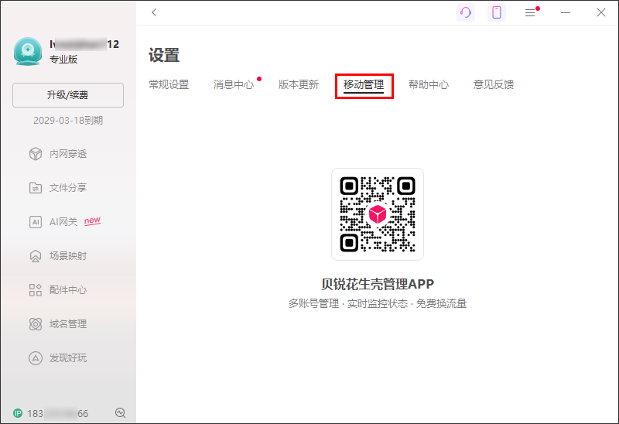Open the 文件分享 section

click(68, 188)
